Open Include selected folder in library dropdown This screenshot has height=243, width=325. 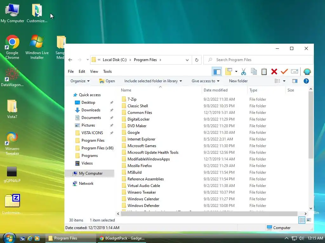[153, 81]
